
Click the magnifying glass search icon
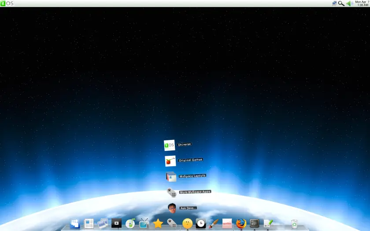(x=341, y=4)
